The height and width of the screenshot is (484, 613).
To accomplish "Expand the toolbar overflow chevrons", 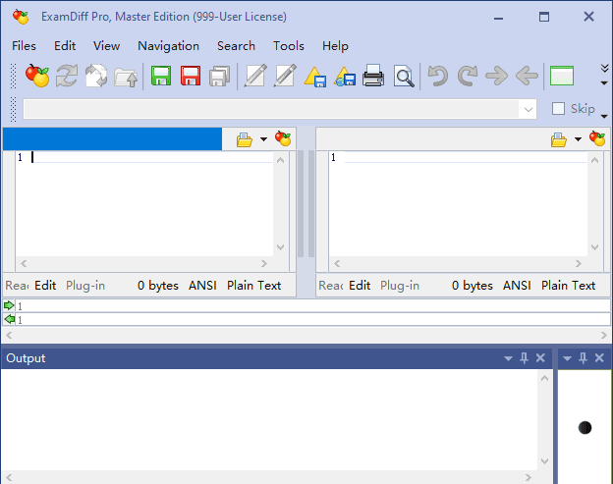I will click(604, 69).
